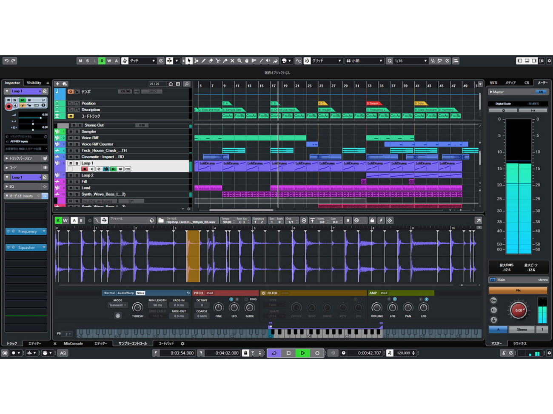Viewport: 553px width, 414px height.
Task: Open the 1/16 quantize preset dropdown
Action: pyautogui.click(x=410, y=61)
